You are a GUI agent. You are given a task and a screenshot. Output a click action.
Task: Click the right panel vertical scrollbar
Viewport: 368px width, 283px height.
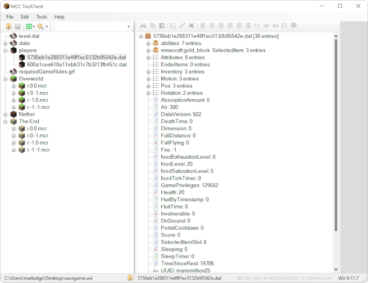click(336, 145)
